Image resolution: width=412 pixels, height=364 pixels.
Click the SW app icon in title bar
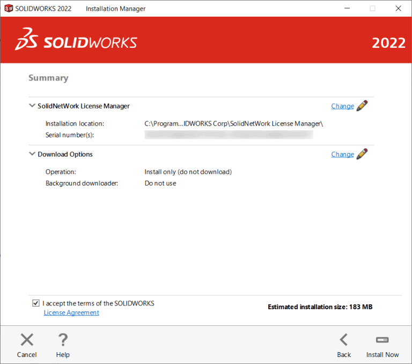8,9
